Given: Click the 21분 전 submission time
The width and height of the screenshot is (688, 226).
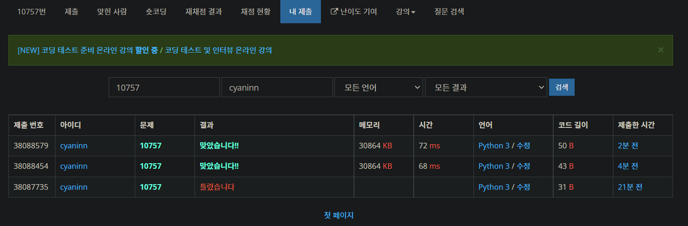Looking at the screenshot, I should (630, 187).
